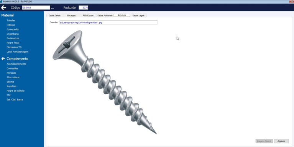Click the Imagens Caract. button
This screenshot has width=294, height=147.
pyautogui.click(x=264, y=141)
